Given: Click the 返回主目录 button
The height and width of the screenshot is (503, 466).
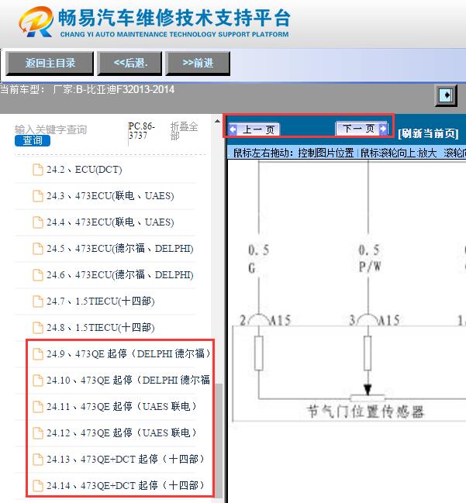Looking at the screenshot, I should (x=50, y=64).
